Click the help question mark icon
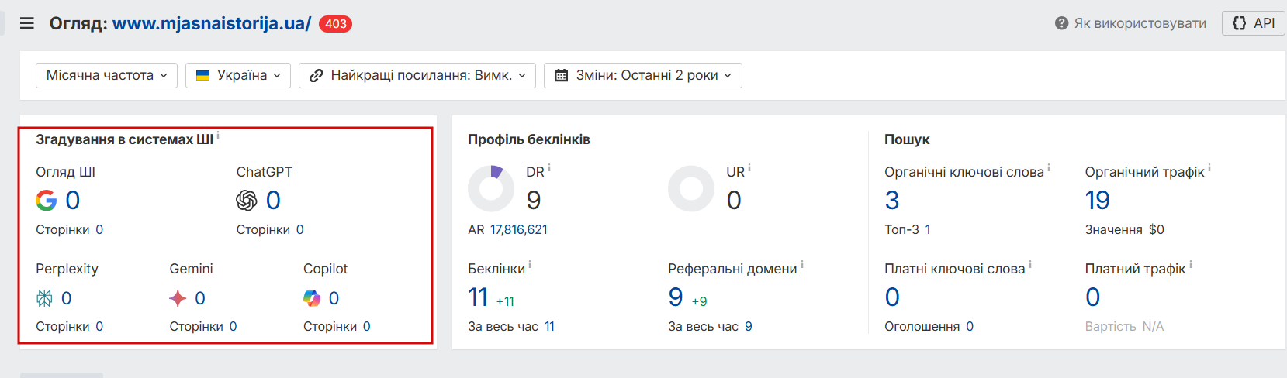 [1062, 23]
